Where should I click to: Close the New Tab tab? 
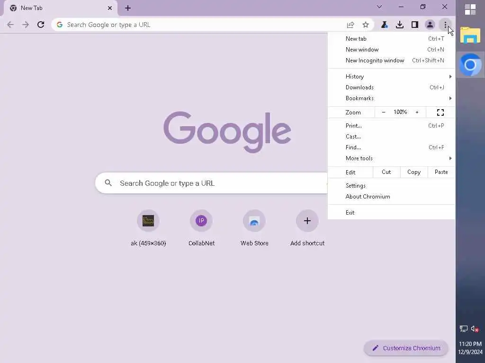pos(110,8)
